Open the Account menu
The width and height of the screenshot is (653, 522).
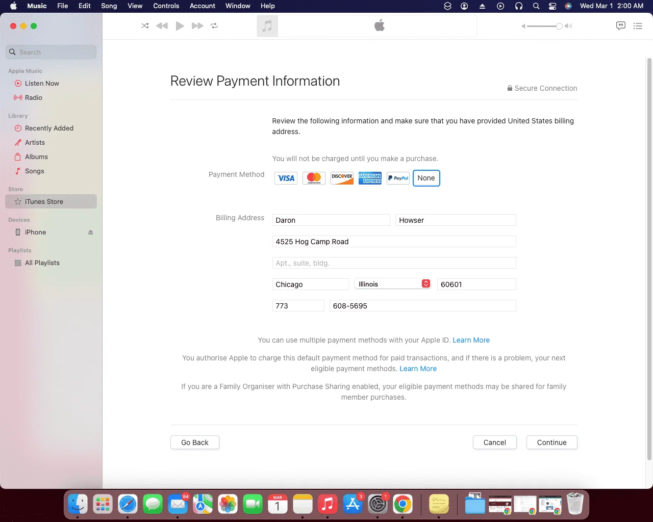(x=203, y=6)
